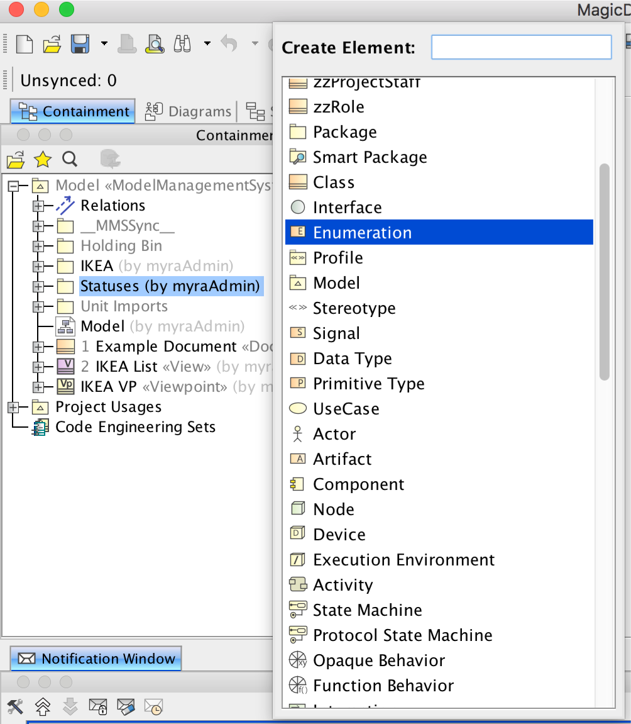Image resolution: width=631 pixels, height=724 pixels.
Task: Select Function Behavior in the list
Action: 439,686
